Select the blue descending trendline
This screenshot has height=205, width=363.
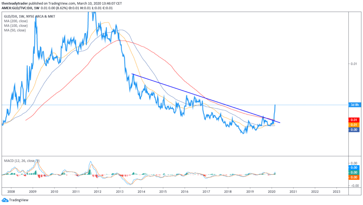point(206,98)
